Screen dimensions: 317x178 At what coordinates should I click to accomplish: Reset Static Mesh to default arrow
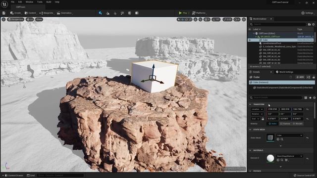(x=307, y=138)
